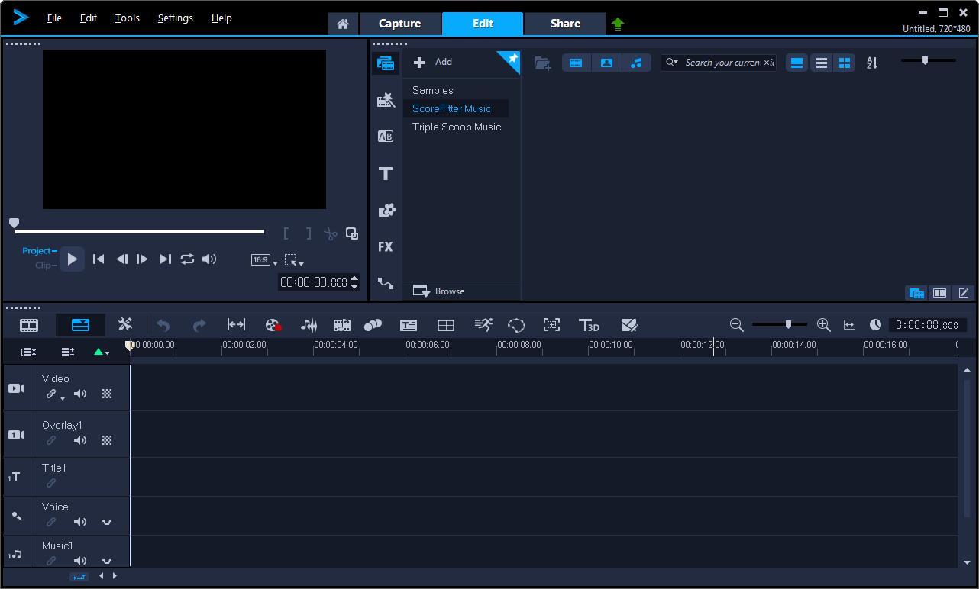The width and height of the screenshot is (979, 589).
Task: Click the Browse button
Action: (440, 291)
